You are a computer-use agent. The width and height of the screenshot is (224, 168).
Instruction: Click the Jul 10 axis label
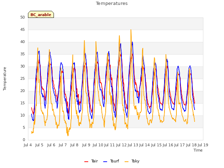[98, 145]
